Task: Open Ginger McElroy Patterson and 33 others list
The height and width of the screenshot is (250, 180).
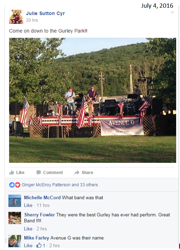Action: coord(60,185)
